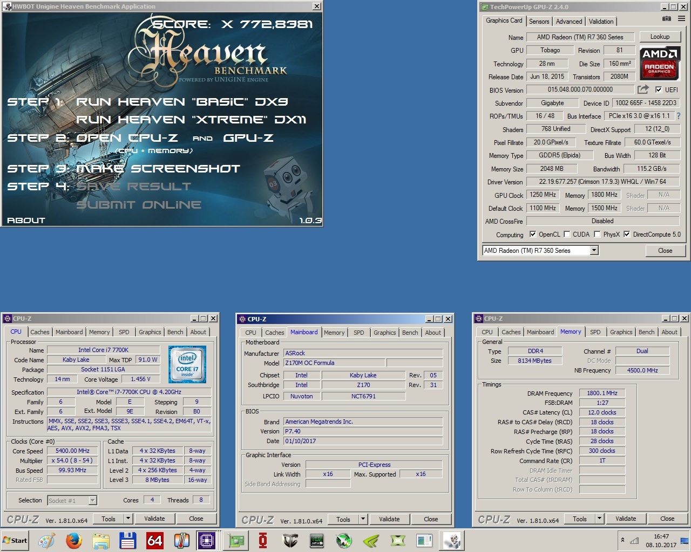Select the Heaven robot taskbar icon
This screenshot has width=691, height=552.
(x=451, y=540)
